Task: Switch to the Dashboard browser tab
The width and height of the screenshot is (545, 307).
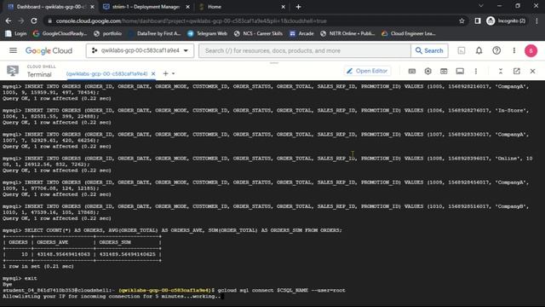Action: tap(50, 7)
